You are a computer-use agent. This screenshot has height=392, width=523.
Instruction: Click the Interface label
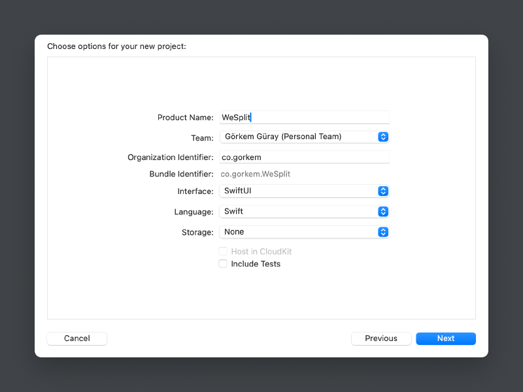195,191
